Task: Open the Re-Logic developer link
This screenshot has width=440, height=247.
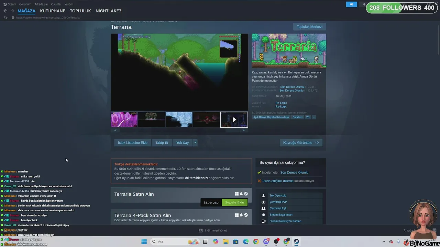Action: (281, 103)
